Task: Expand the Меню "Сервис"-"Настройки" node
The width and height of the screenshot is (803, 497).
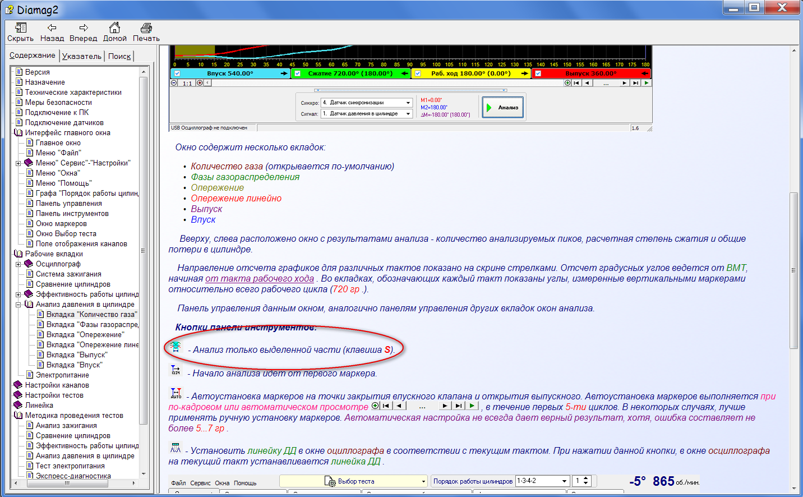Action: (18, 163)
